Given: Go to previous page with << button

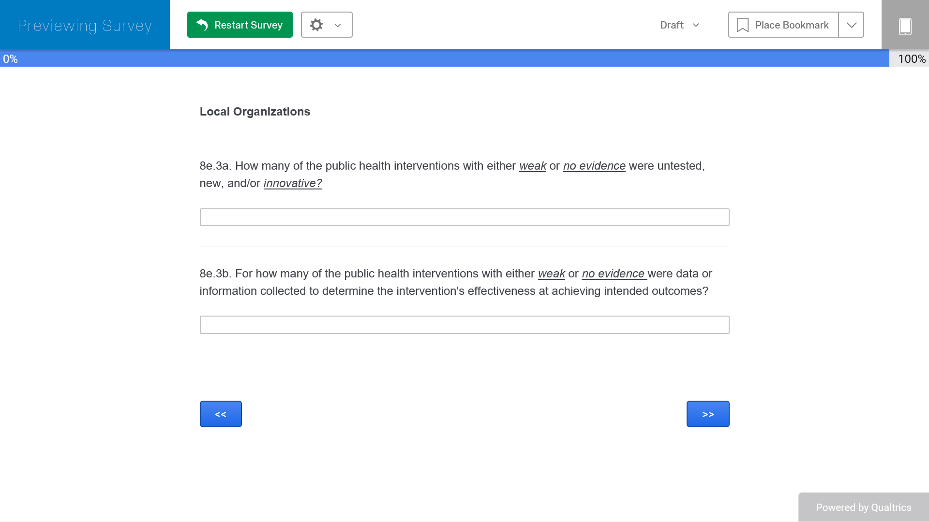Looking at the screenshot, I should [x=221, y=414].
